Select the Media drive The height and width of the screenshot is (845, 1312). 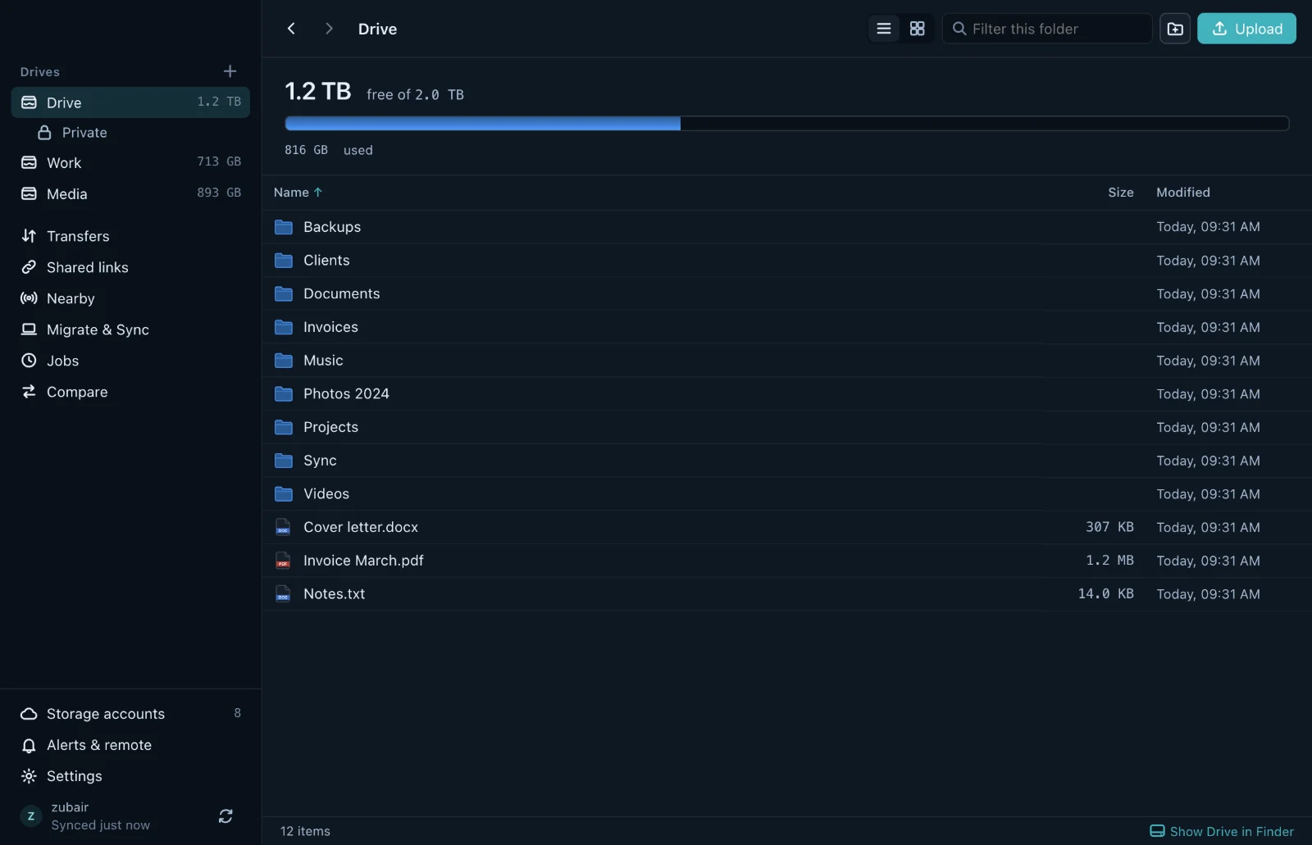click(x=130, y=193)
